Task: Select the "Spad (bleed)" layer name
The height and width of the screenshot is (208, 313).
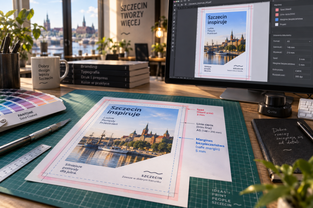Action: tap(286, 9)
